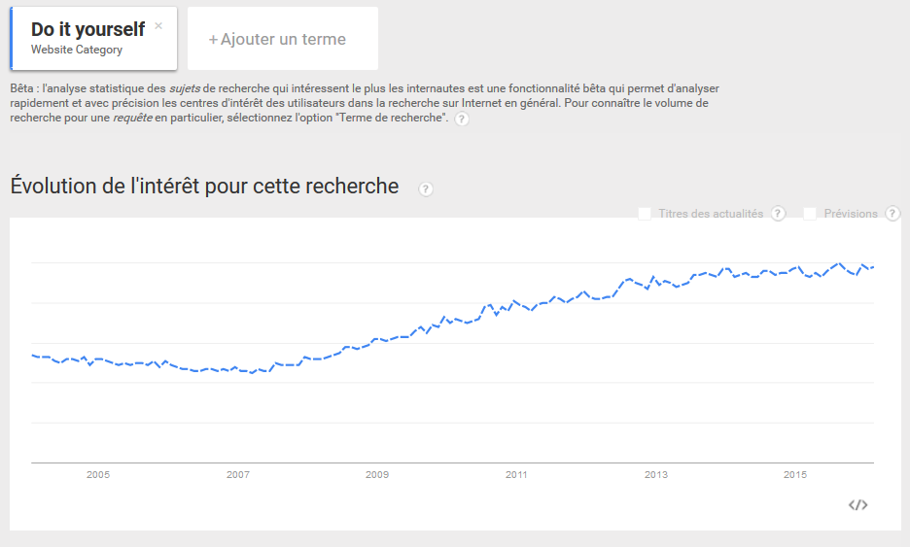The height and width of the screenshot is (547, 910).
Task: Click the 2013 label on the time axis
Action: pyautogui.click(x=656, y=474)
